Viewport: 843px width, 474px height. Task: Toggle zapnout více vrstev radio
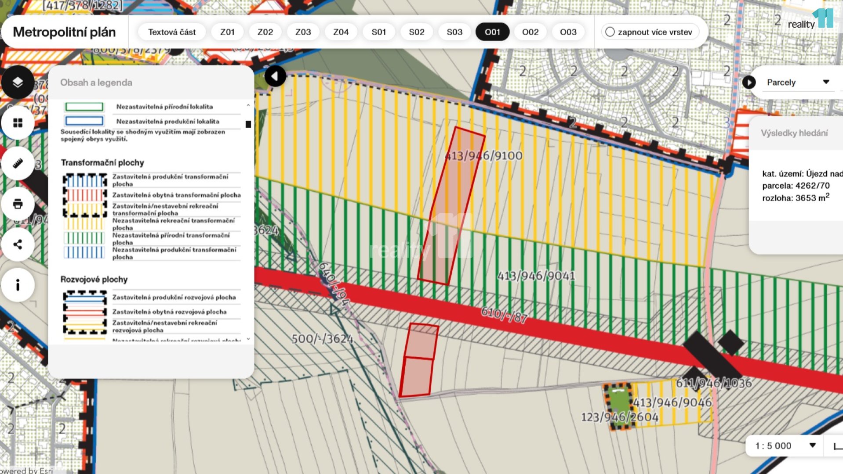click(610, 32)
